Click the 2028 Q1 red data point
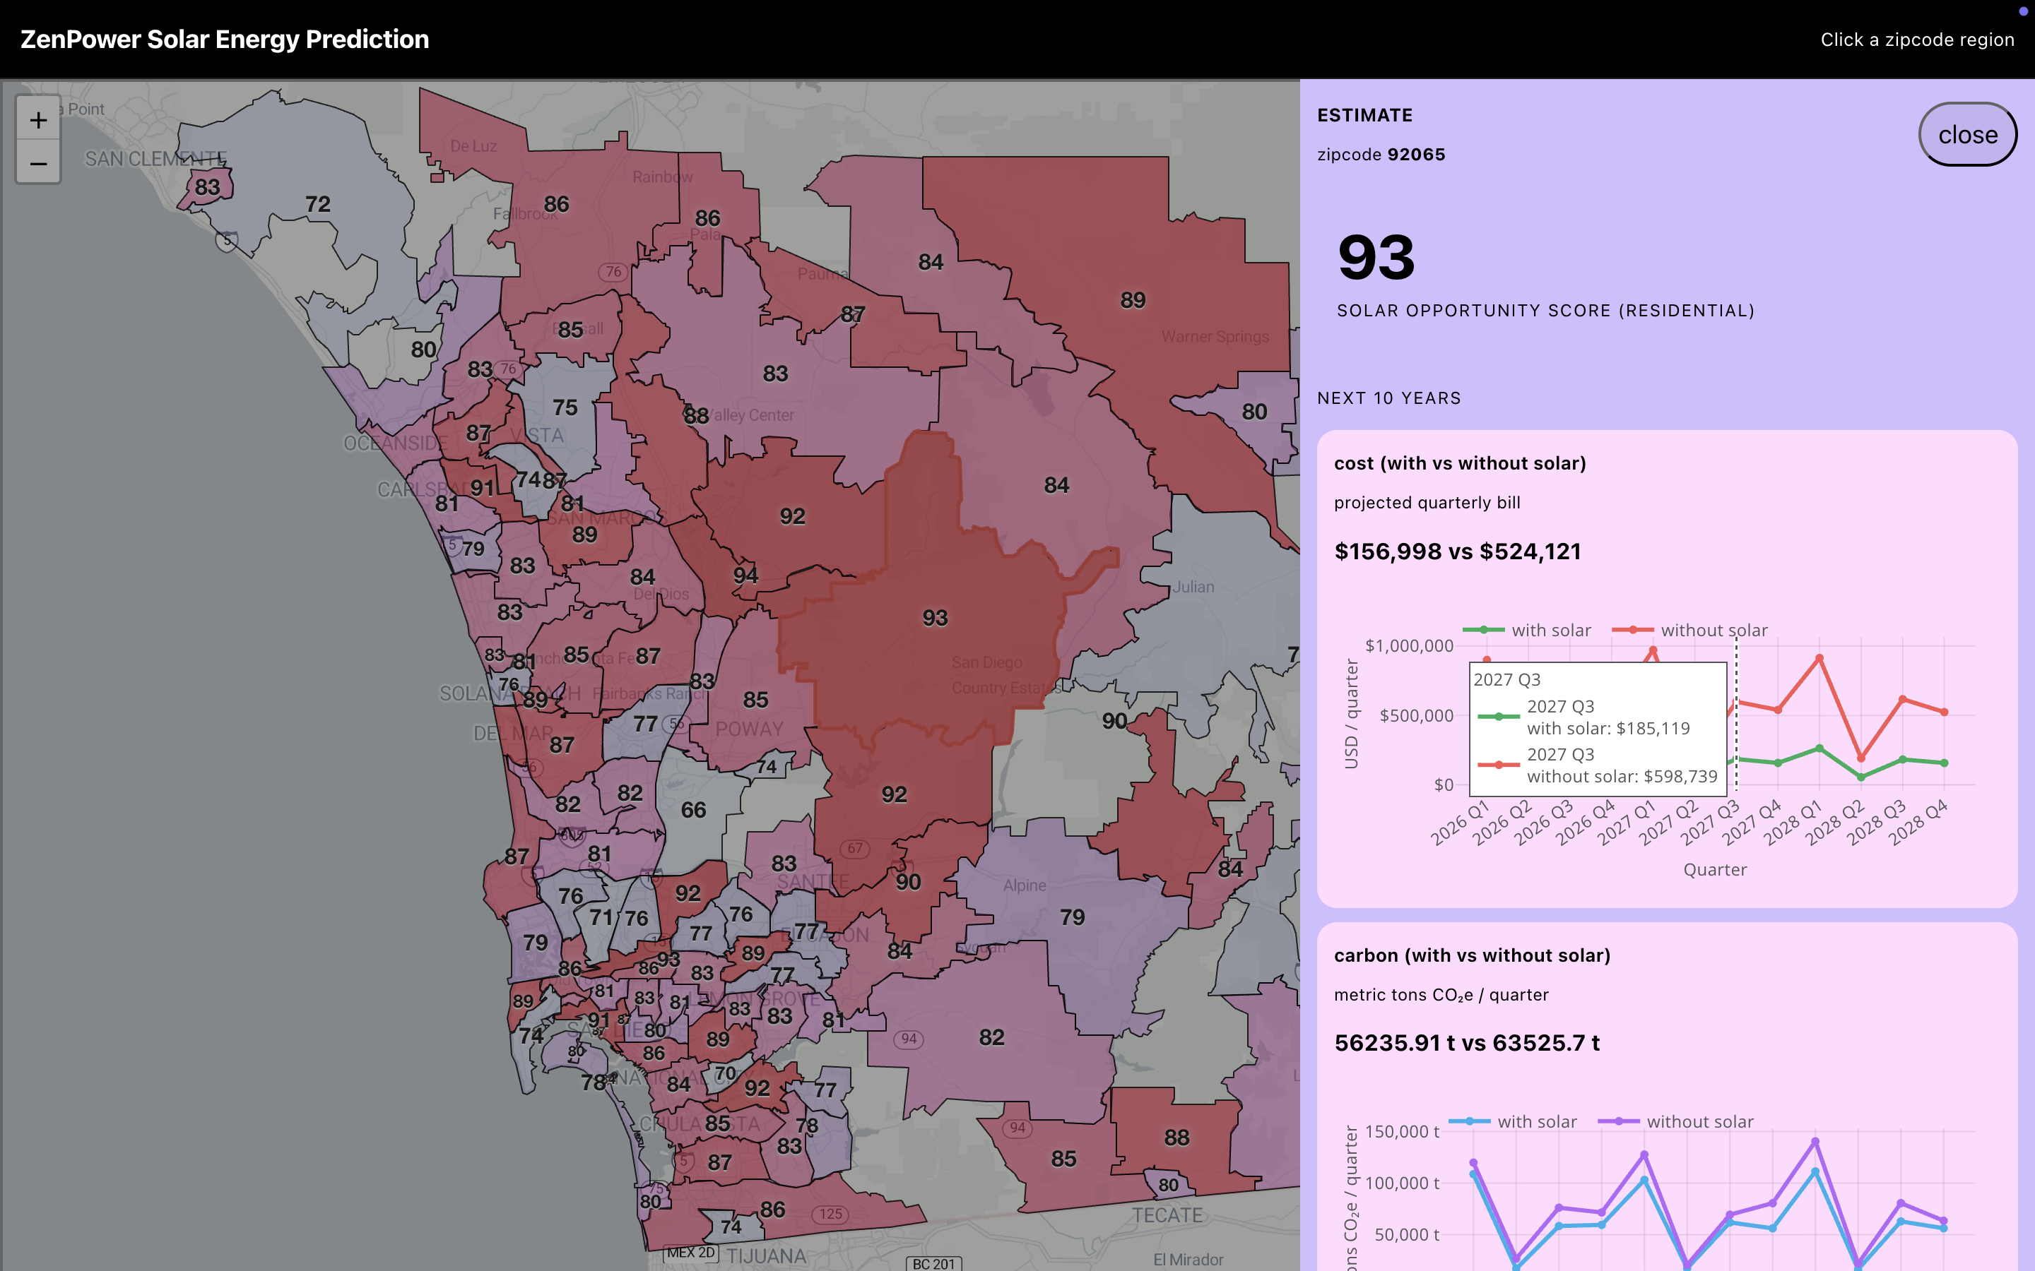Image resolution: width=2035 pixels, height=1271 pixels. [x=1819, y=658]
